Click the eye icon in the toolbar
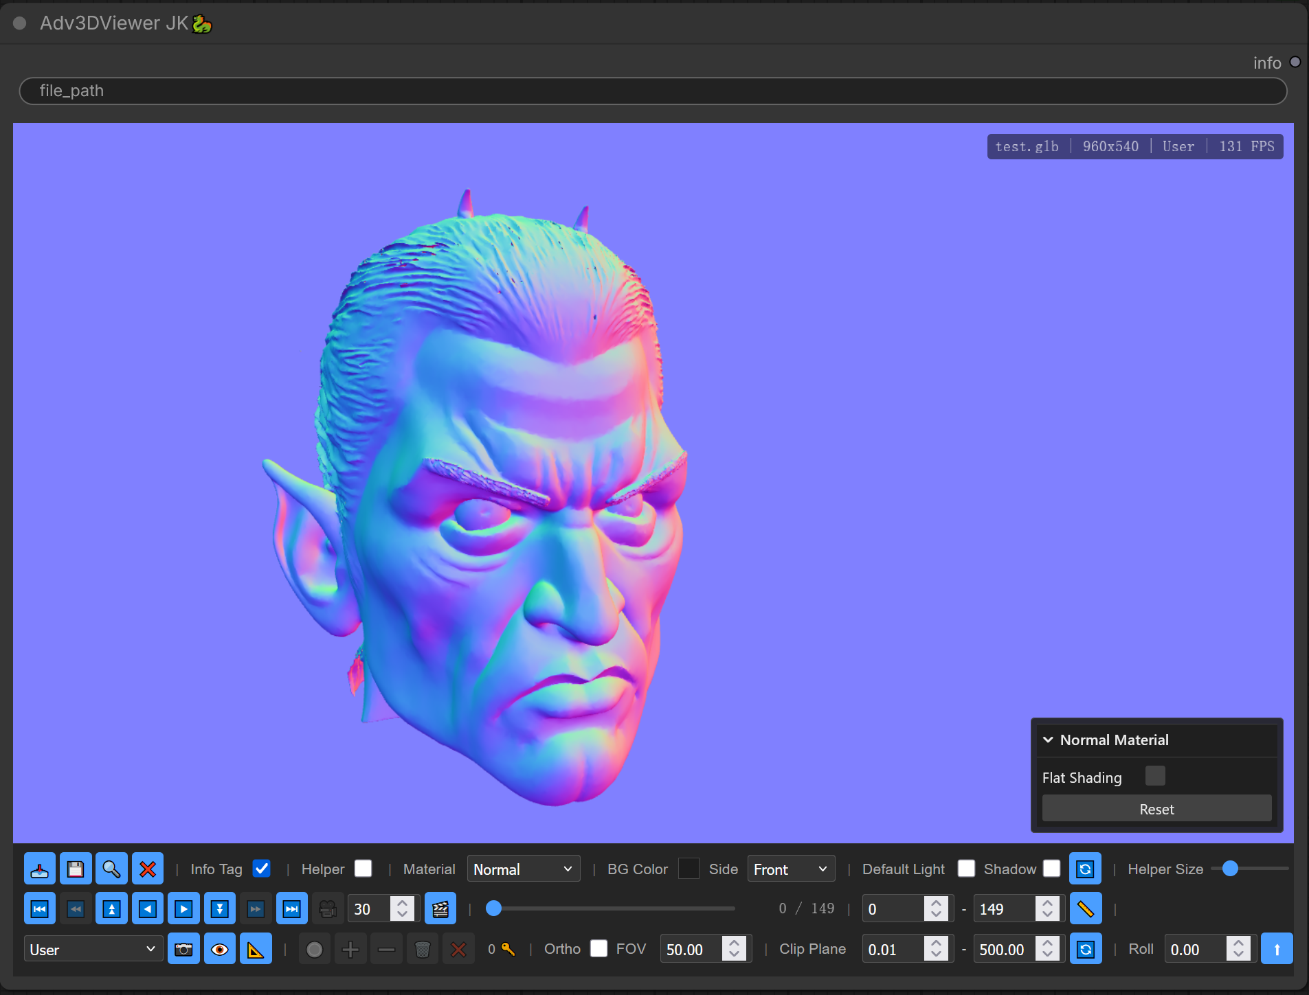1309x995 pixels. click(220, 949)
